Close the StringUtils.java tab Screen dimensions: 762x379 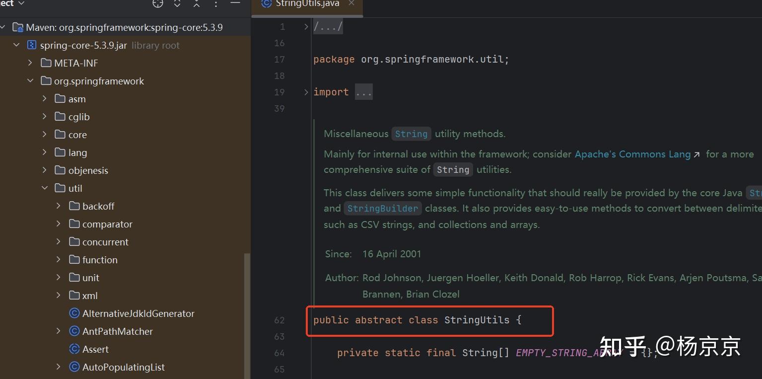[x=351, y=3]
